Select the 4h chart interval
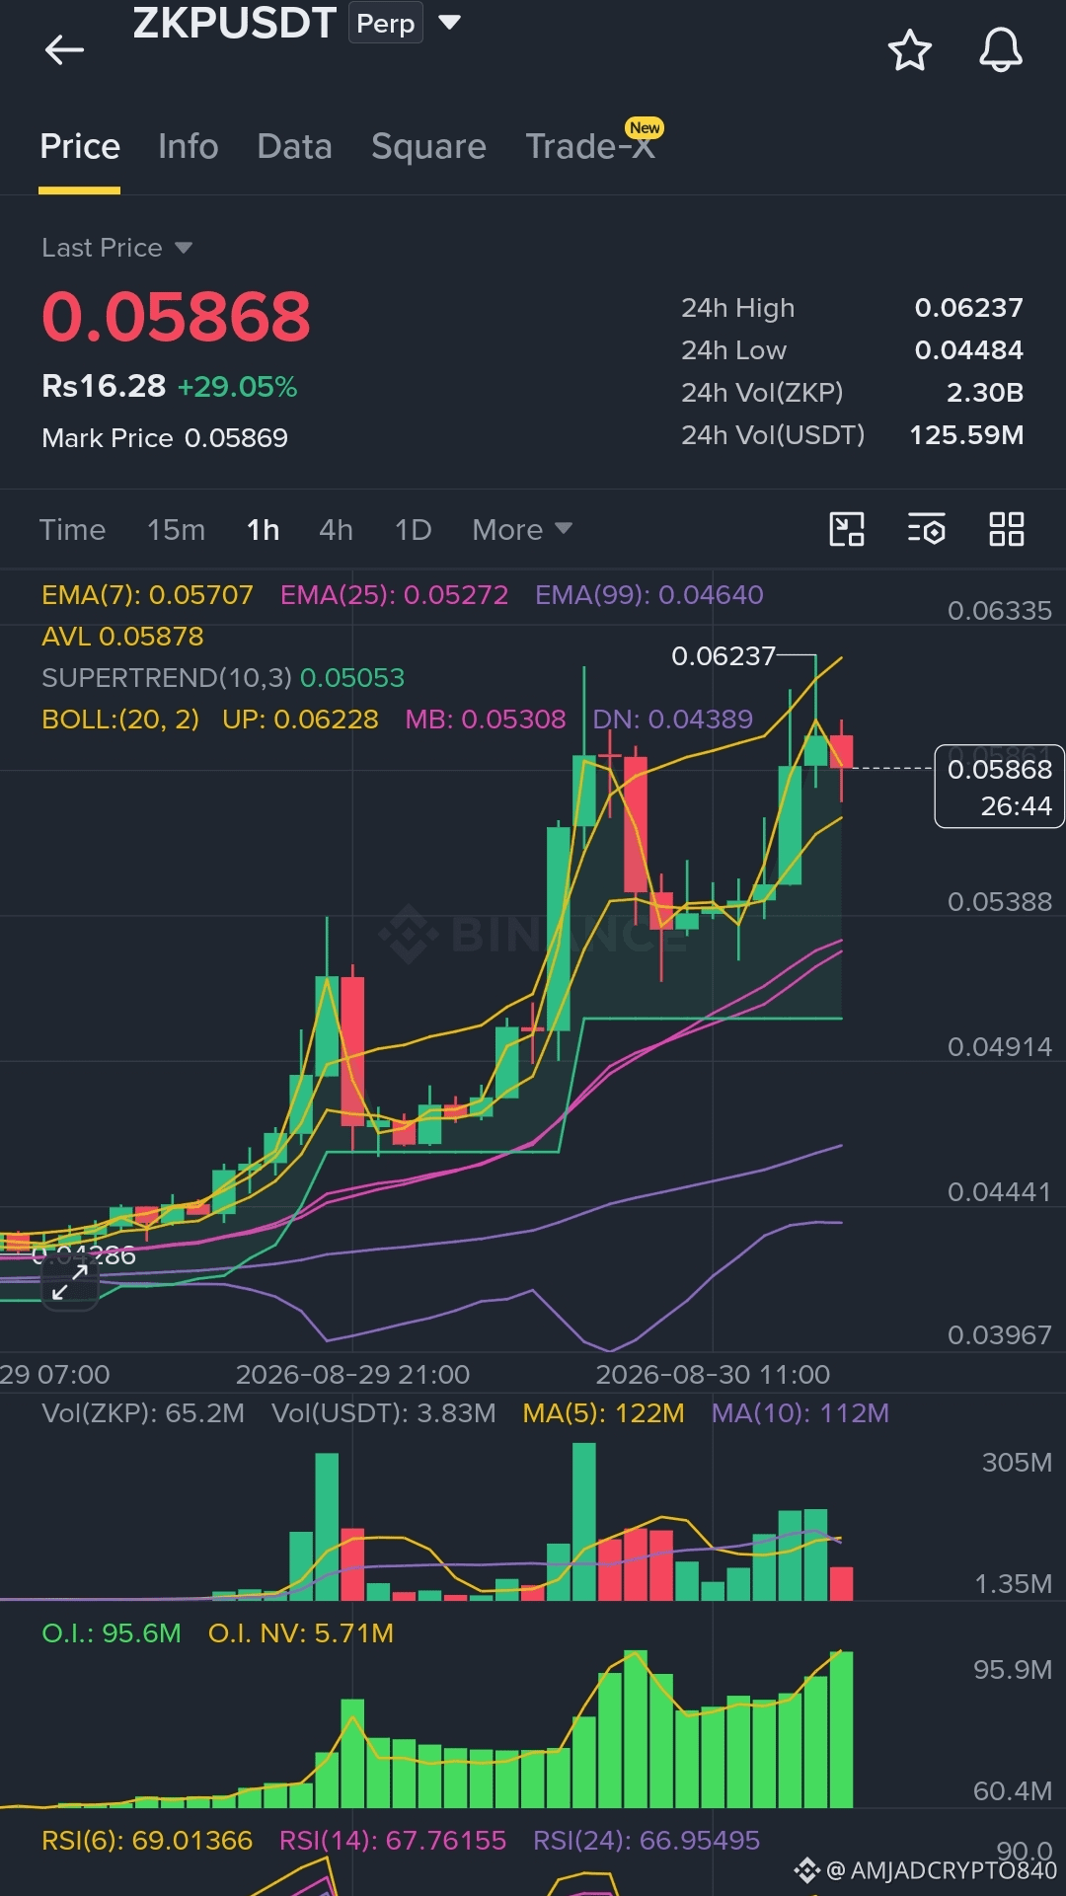The height and width of the screenshot is (1896, 1066). pos(336,530)
